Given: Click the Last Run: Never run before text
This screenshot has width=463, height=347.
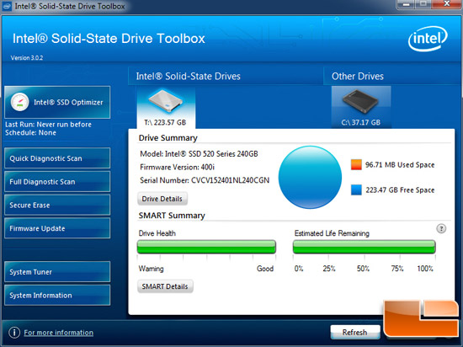Looking at the screenshot, I should tap(49, 125).
